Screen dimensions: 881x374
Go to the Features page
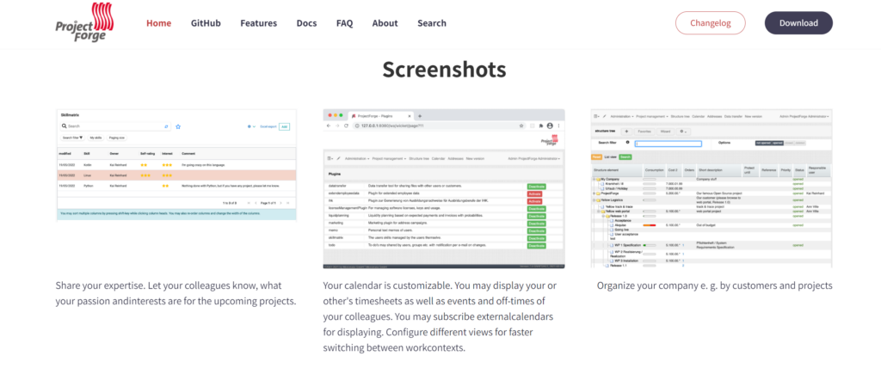(x=259, y=23)
